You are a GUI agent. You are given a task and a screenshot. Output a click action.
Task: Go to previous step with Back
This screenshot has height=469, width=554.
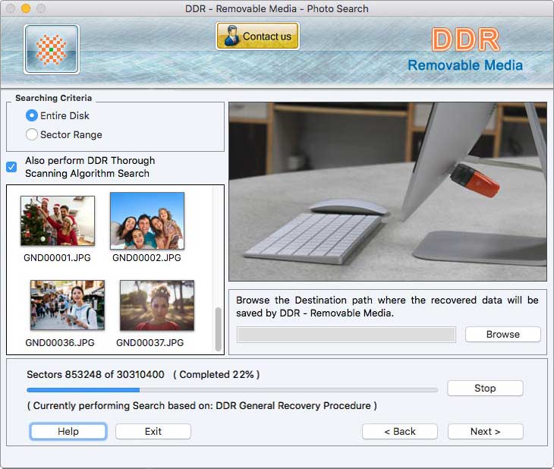click(400, 431)
